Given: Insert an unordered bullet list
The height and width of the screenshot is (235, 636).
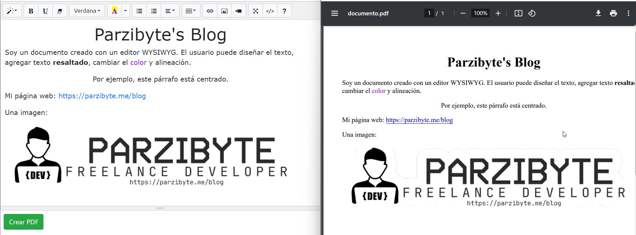Looking at the screenshot, I should (139, 11).
